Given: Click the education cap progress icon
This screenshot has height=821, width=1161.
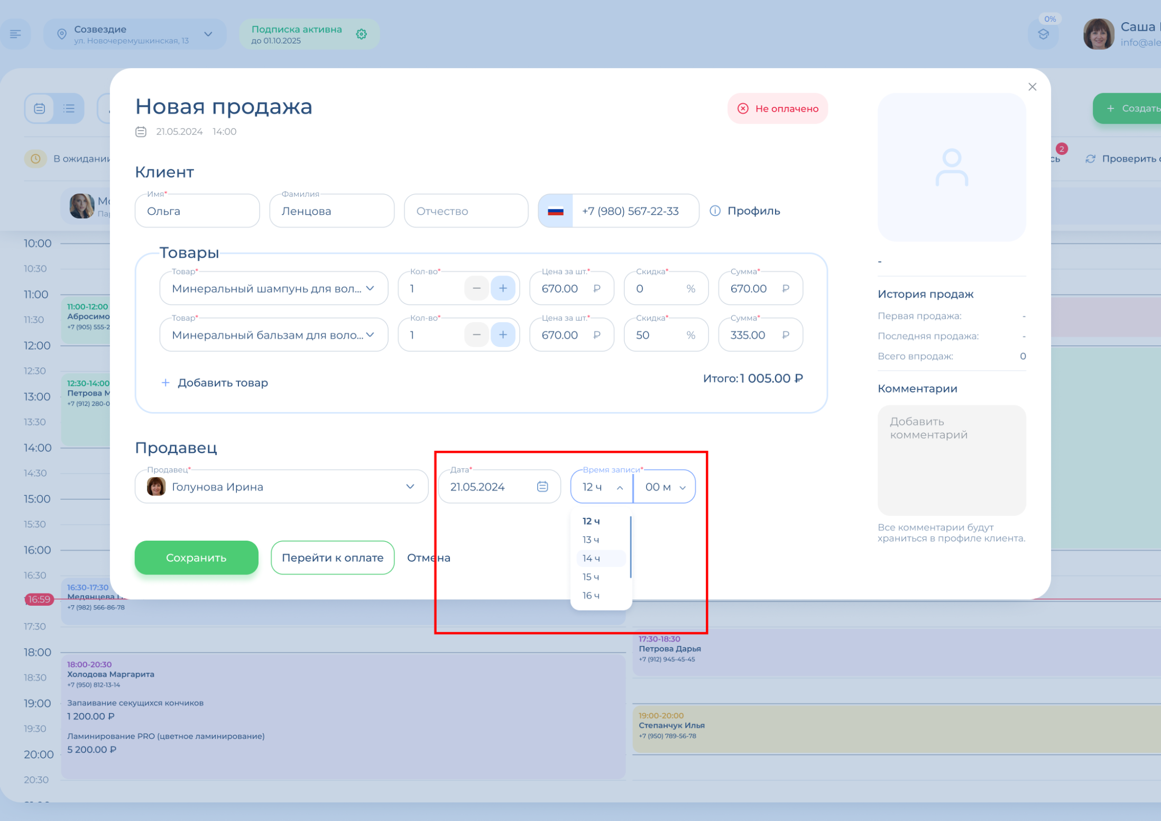Looking at the screenshot, I should click(1043, 34).
